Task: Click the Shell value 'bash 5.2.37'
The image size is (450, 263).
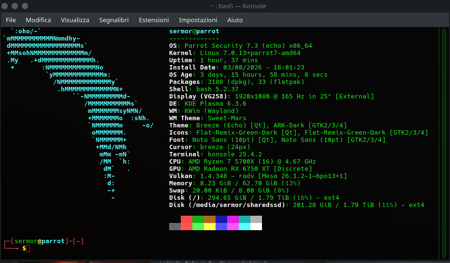Action: (x=217, y=89)
